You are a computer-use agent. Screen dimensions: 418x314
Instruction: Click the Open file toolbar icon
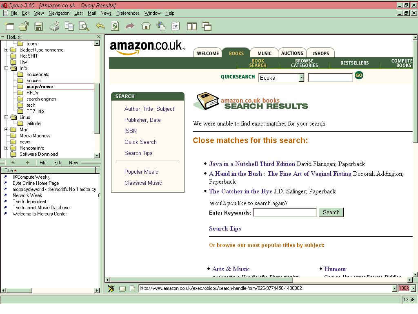pos(24,26)
